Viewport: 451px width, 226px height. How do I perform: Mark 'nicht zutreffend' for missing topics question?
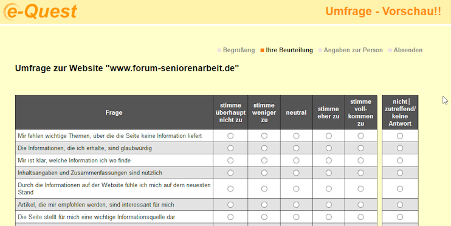400,135
